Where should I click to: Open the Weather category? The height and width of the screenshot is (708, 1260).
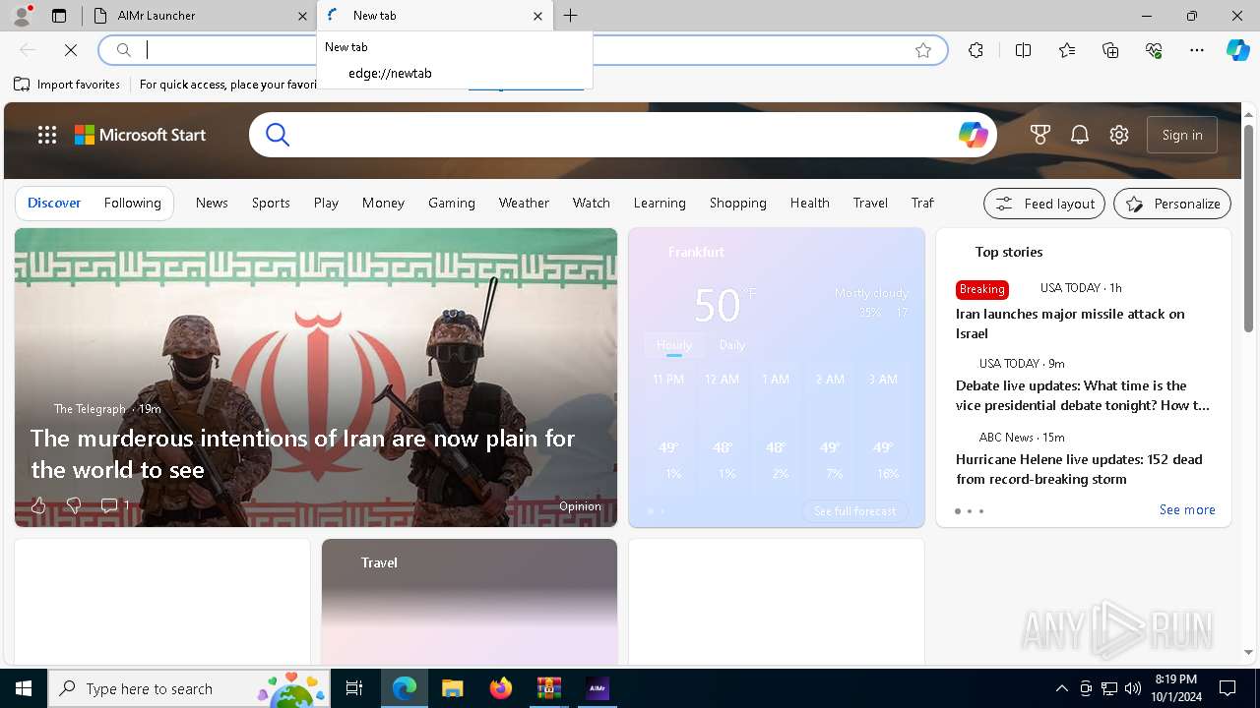point(524,203)
